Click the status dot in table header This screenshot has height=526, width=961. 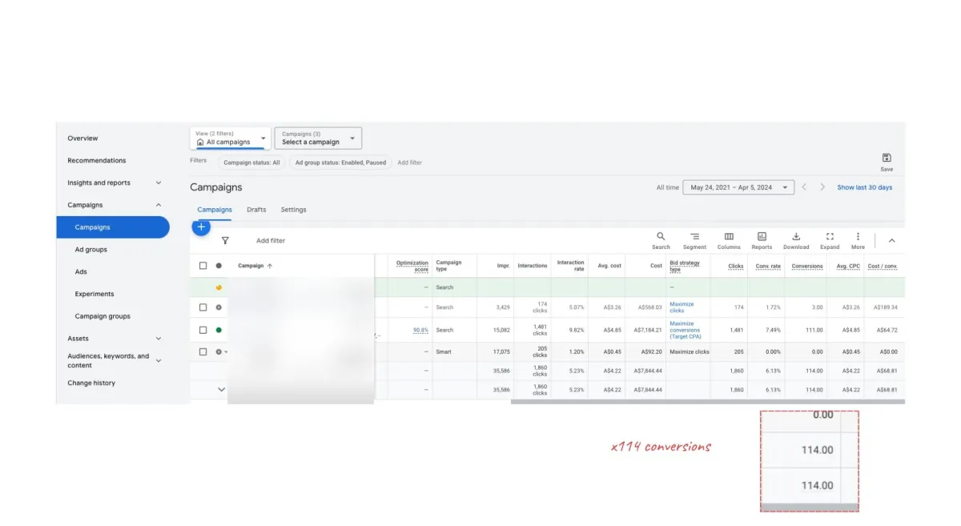(x=219, y=266)
